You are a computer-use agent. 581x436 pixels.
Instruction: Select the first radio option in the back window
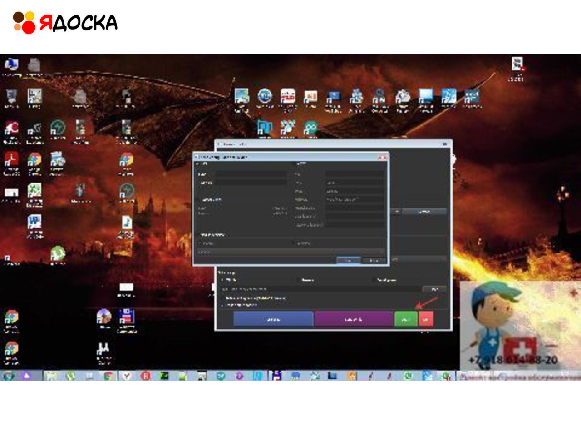point(222,280)
